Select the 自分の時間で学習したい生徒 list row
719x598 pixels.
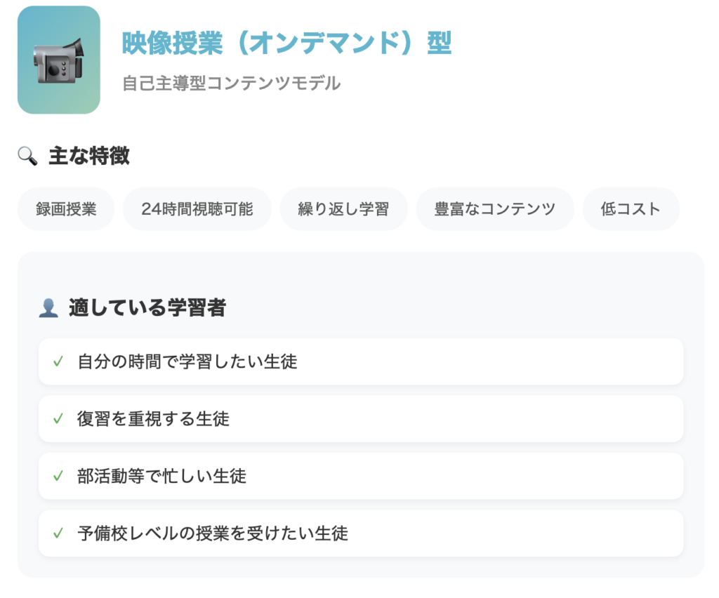361,361
